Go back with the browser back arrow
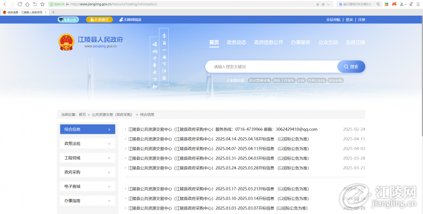 (x=5, y=4)
